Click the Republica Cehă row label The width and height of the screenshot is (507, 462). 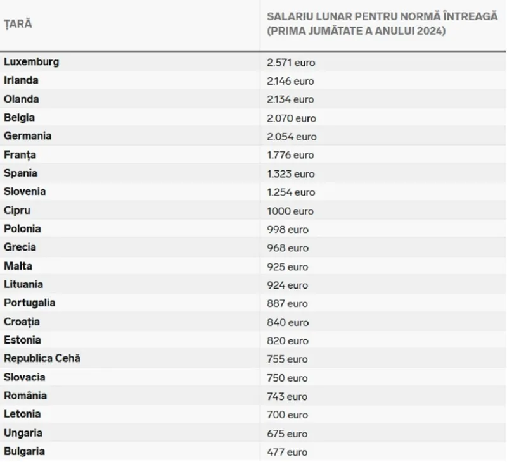point(42,359)
